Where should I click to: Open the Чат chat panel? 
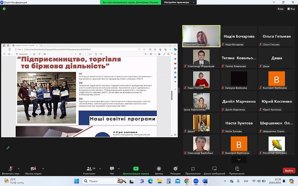112,170
